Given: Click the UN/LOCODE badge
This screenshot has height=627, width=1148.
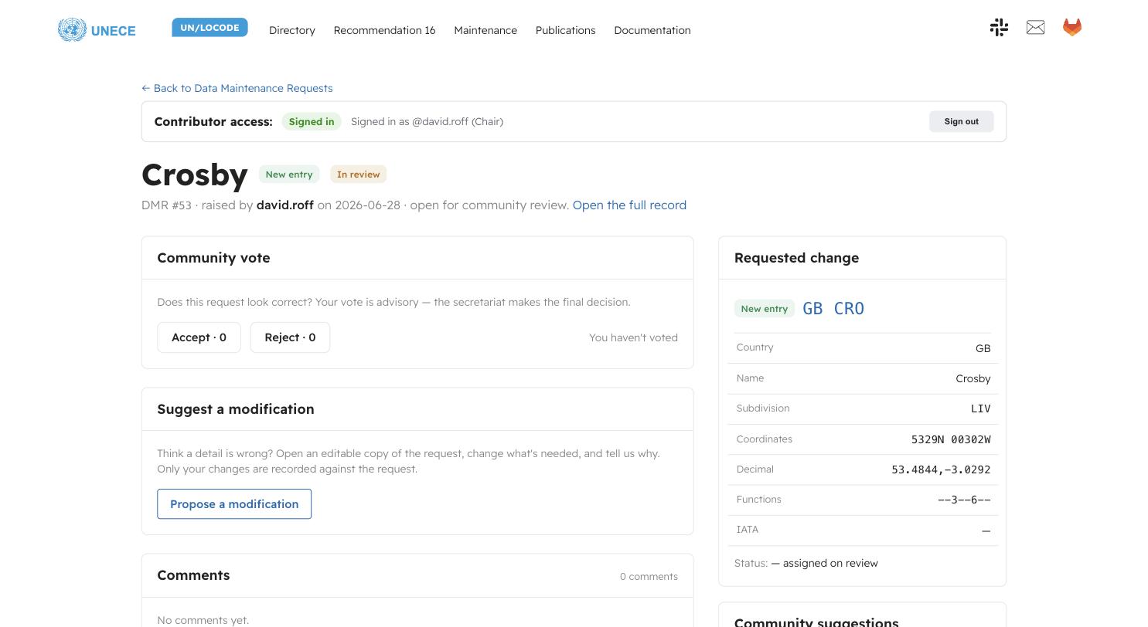Looking at the screenshot, I should (210, 28).
